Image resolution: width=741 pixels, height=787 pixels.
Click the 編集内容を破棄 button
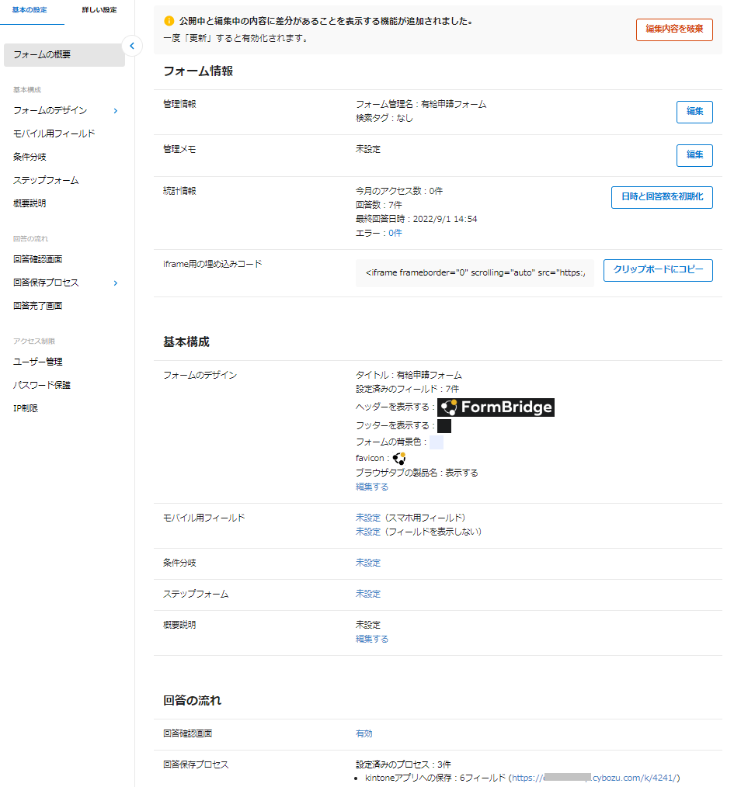[x=673, y=29]
